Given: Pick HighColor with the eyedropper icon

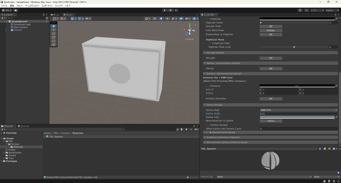Looking at the screenshot, I should pyautogui.click(x=336, y=19).
